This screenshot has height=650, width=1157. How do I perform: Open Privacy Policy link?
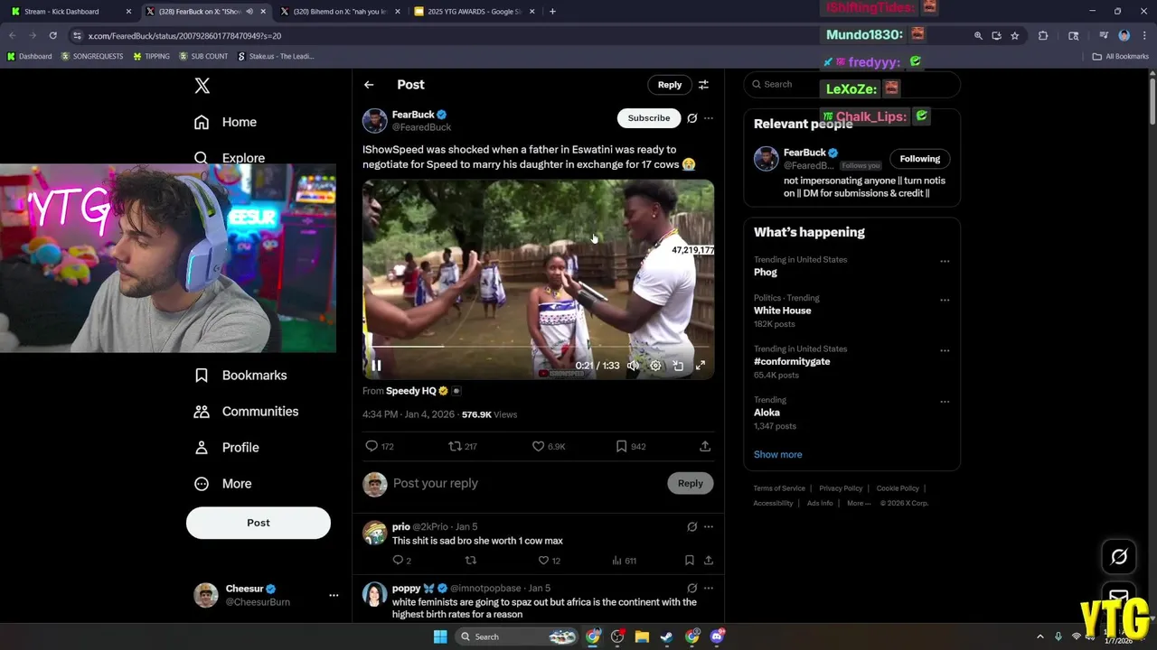click(x=841, y=488)
